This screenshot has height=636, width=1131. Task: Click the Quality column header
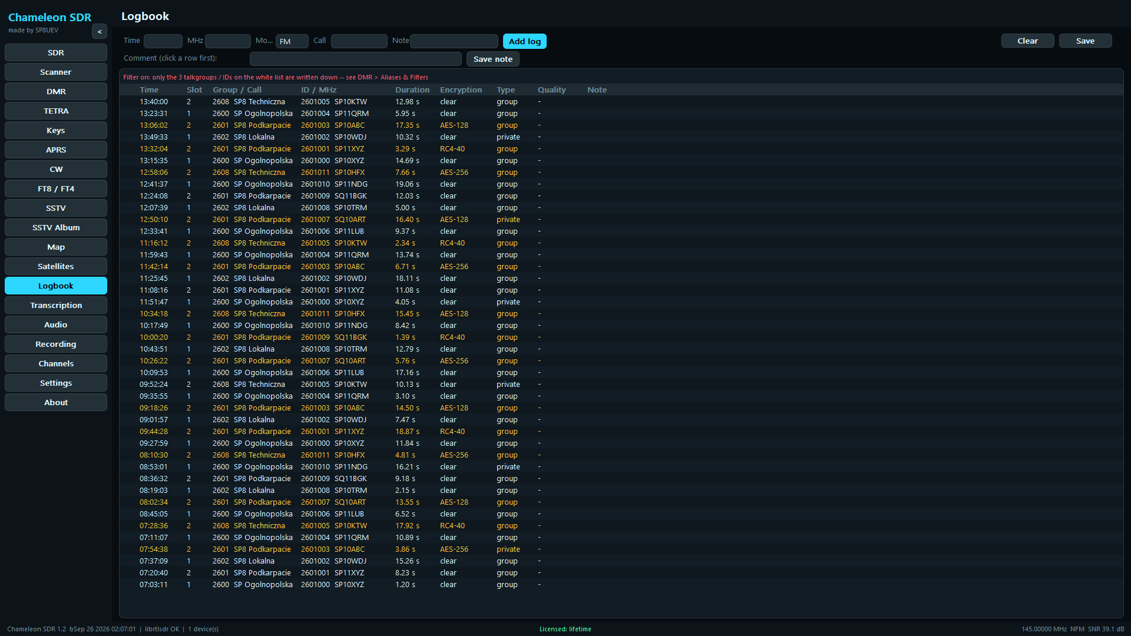tap(552, 90)
